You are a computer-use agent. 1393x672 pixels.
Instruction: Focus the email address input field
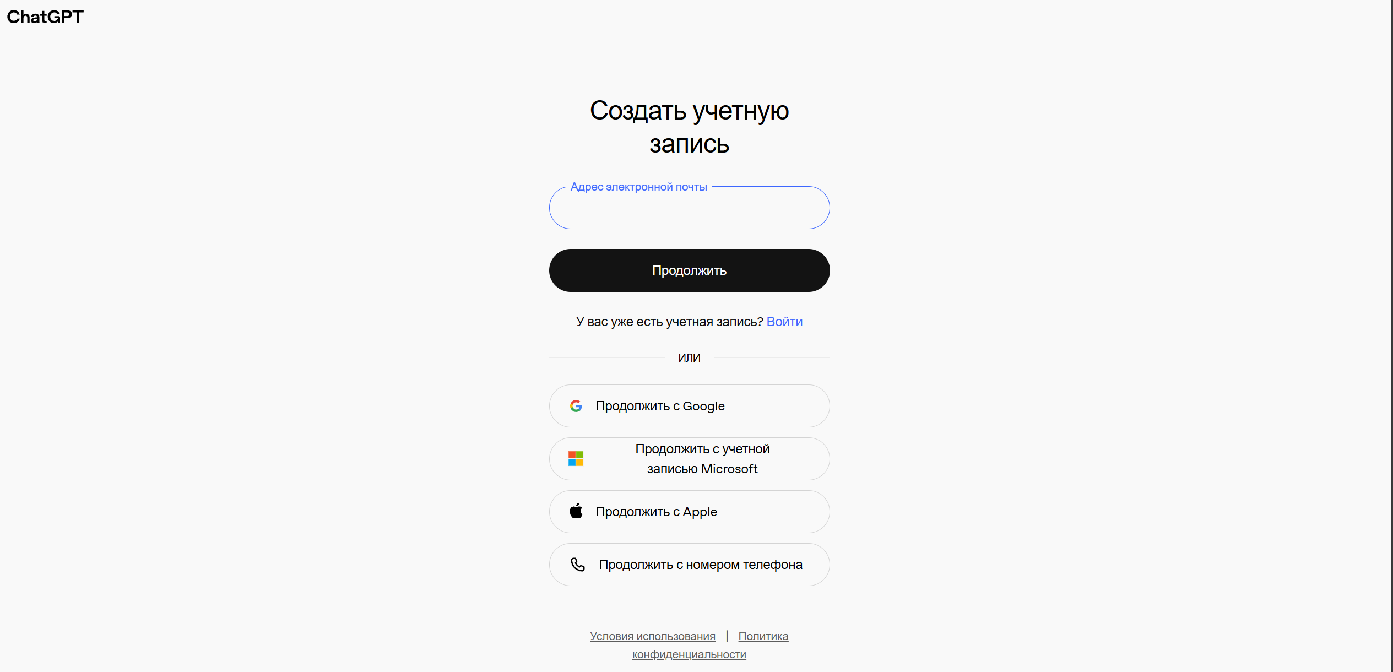[689, 208]
